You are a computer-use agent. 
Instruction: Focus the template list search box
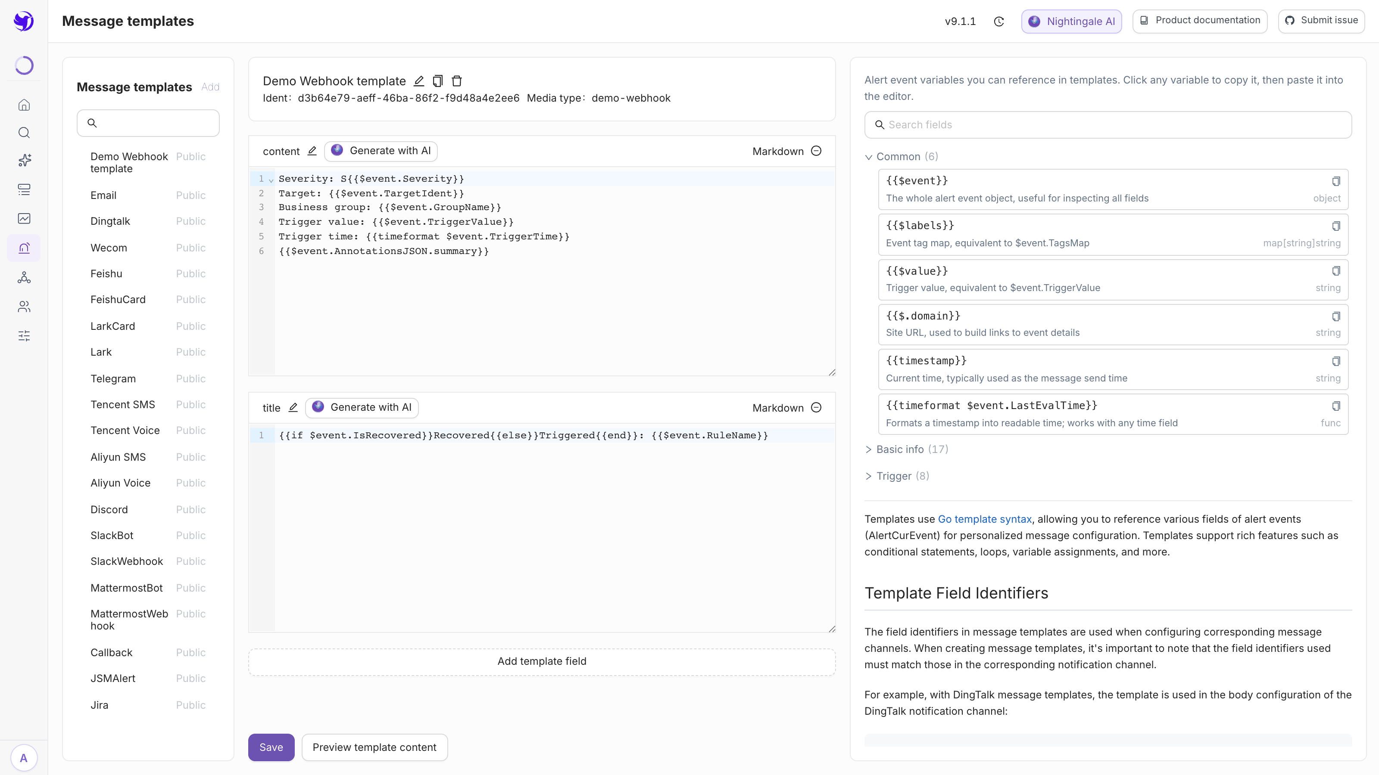pyautogui.click(x=148, y=123)
